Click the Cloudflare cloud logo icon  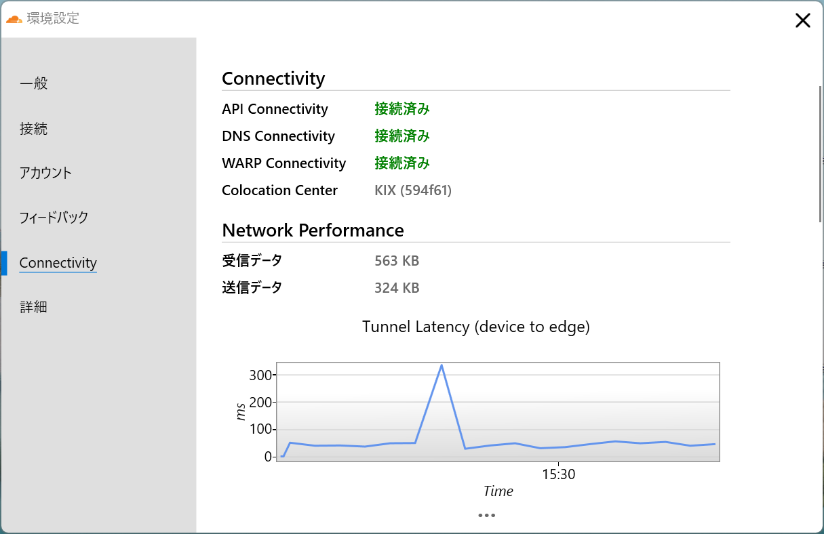click(x=13, y=20)
